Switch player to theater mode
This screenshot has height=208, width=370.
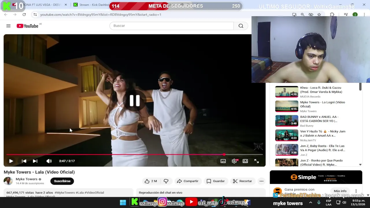click(x=245, y=161)
